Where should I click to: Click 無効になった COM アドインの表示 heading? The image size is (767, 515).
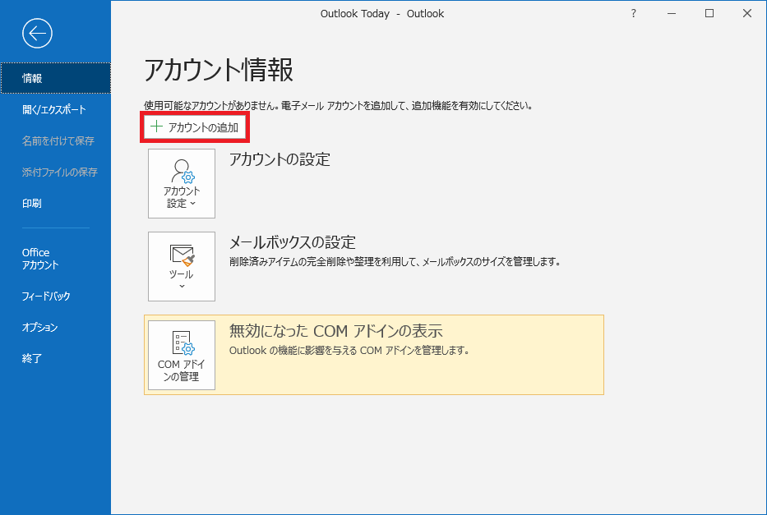tap(336, 331)
